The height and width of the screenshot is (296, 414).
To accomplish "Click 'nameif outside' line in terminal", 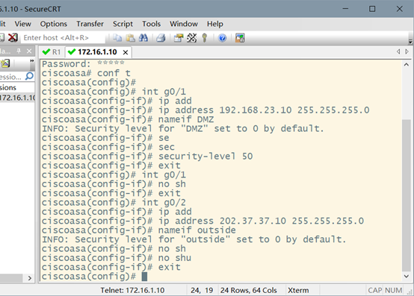I will click(x=139, y=230).
